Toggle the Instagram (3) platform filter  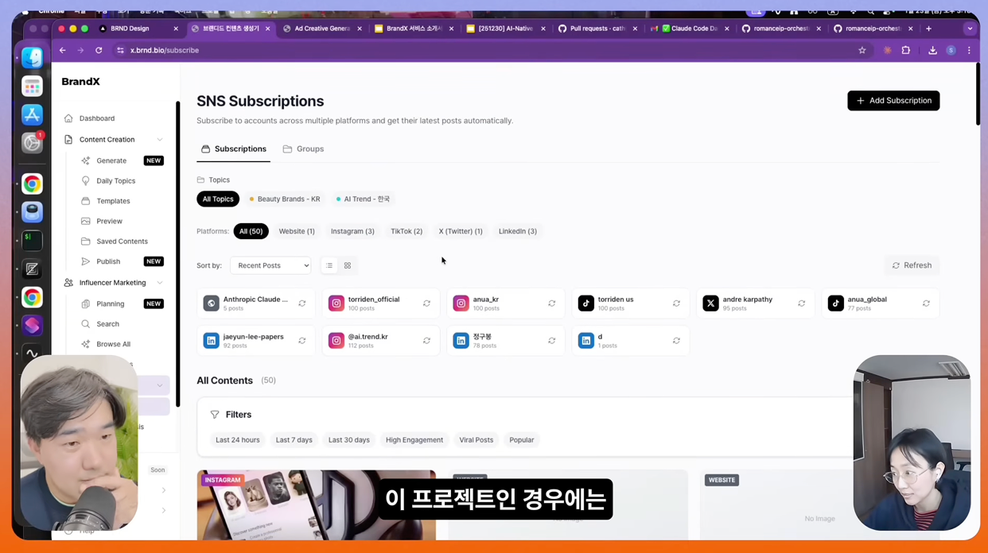point(352,231)
